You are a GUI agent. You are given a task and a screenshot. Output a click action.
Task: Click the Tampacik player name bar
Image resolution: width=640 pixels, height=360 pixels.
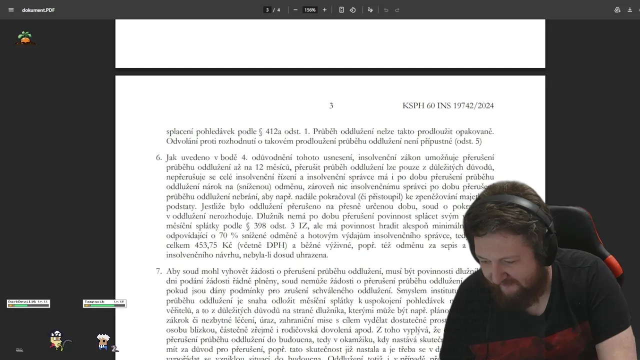pyautogui.click(x=104, y=303)
